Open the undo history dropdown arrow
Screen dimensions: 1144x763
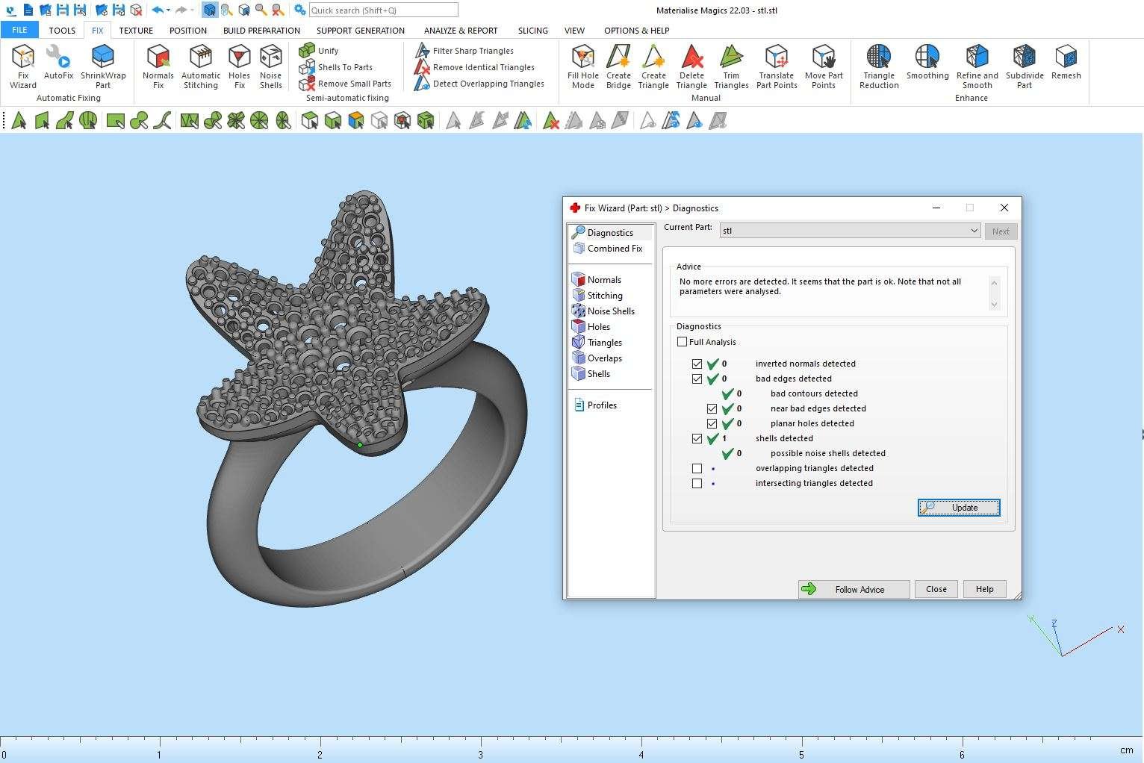169,10
